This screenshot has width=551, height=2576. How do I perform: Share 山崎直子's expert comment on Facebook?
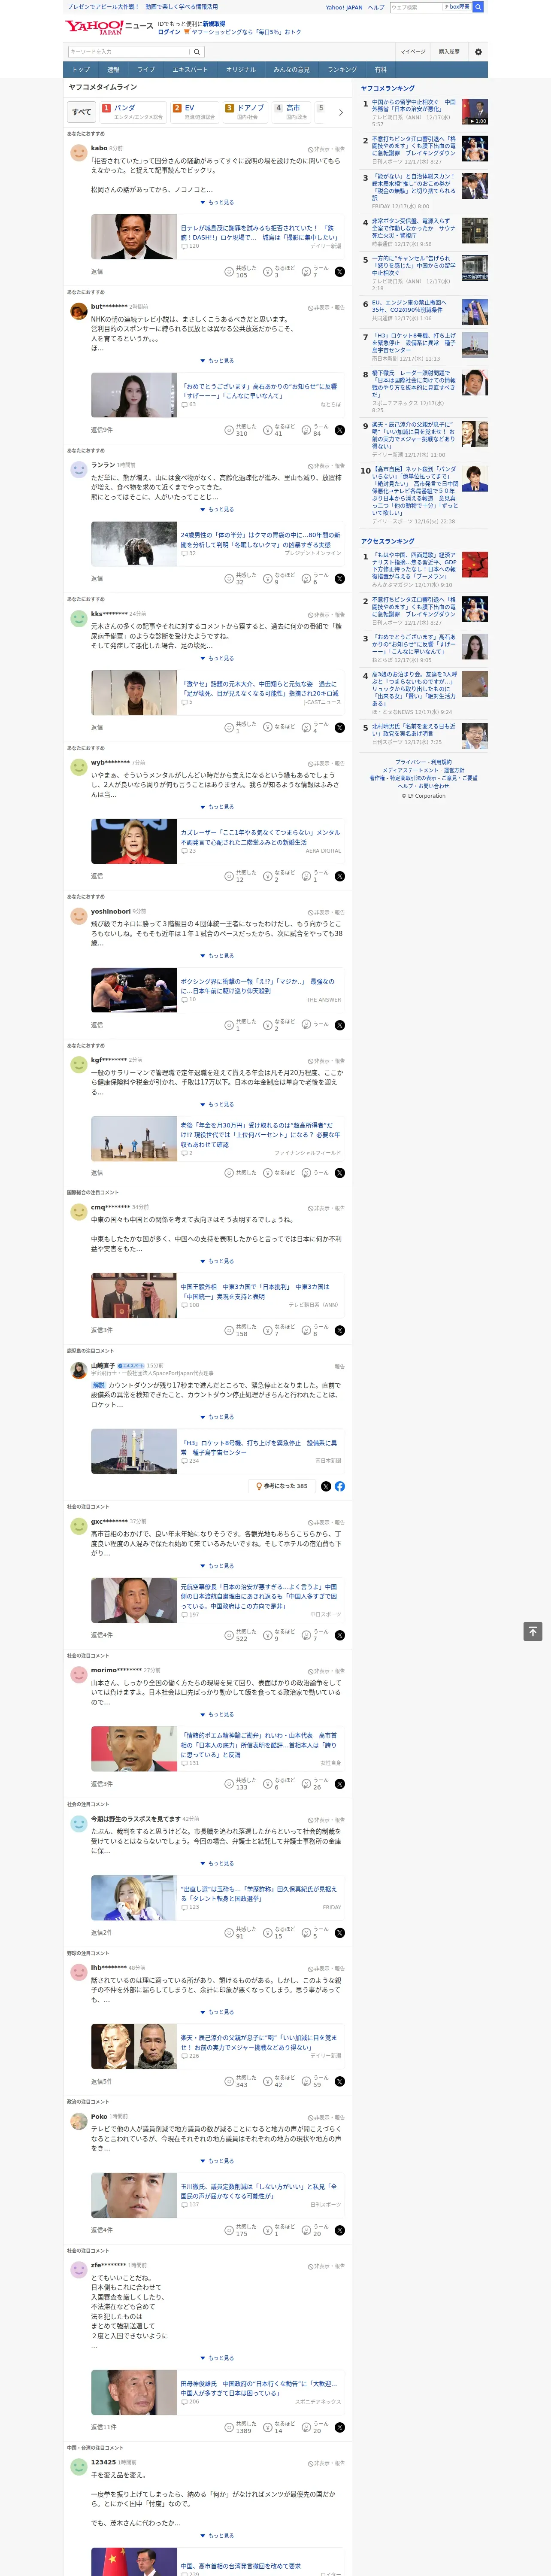(x=340, y=1486)
